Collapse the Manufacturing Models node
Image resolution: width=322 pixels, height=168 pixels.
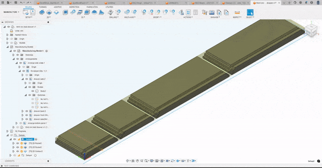(x=8, y=47)
